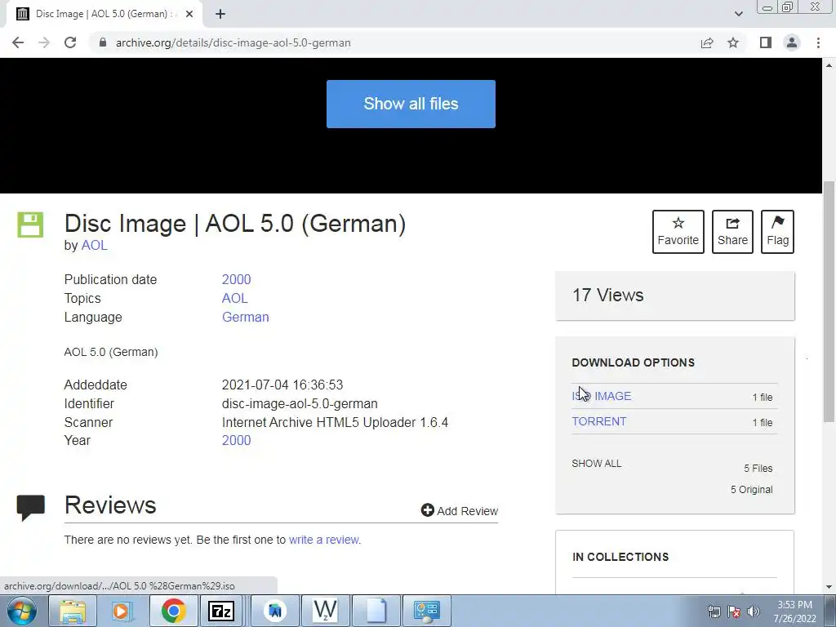Viewport: 836px width, 627px height.
Task: Open the browser side panel icon
Action: point(766,42)
